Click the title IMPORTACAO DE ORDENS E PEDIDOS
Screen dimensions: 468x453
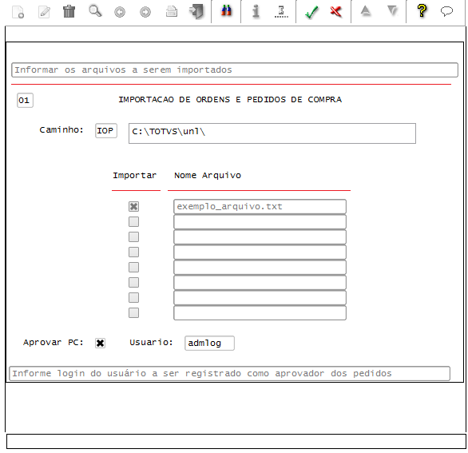coord(230,99)
